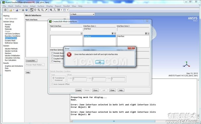Select the Rotational radio button
Viewport: 201px width, 124px height.
tap(54, 80)
